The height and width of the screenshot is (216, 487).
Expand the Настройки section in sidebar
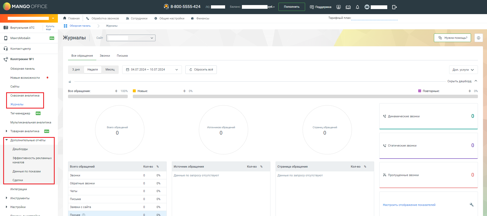pyautogui.click(x=6, y=207)
